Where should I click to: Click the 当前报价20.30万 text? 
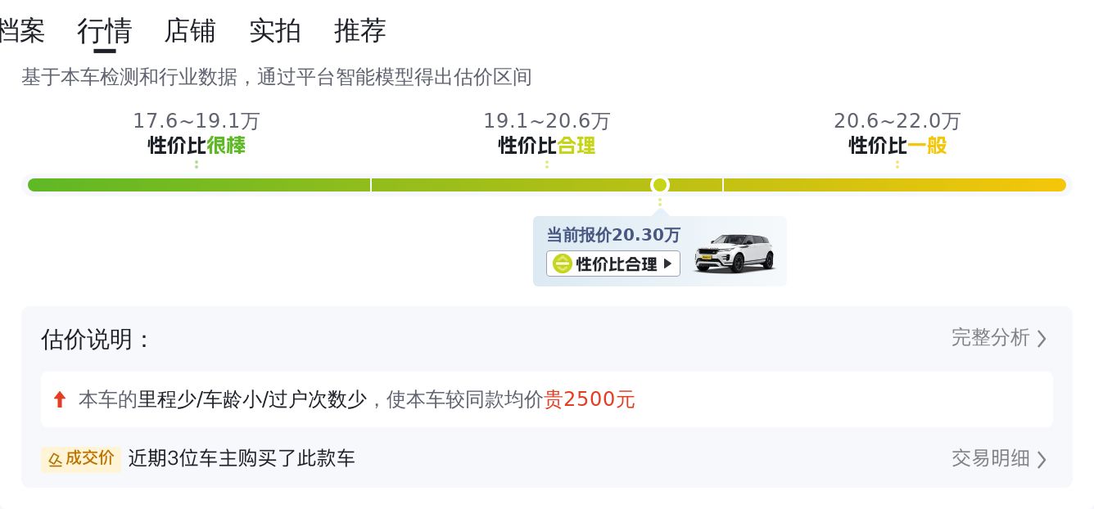point(613,235)
